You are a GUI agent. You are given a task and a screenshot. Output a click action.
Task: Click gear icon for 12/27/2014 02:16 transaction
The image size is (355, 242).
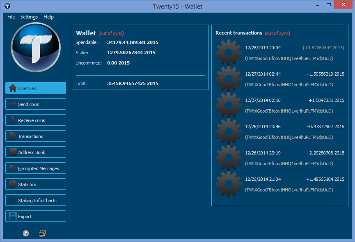tap(229, 105)
